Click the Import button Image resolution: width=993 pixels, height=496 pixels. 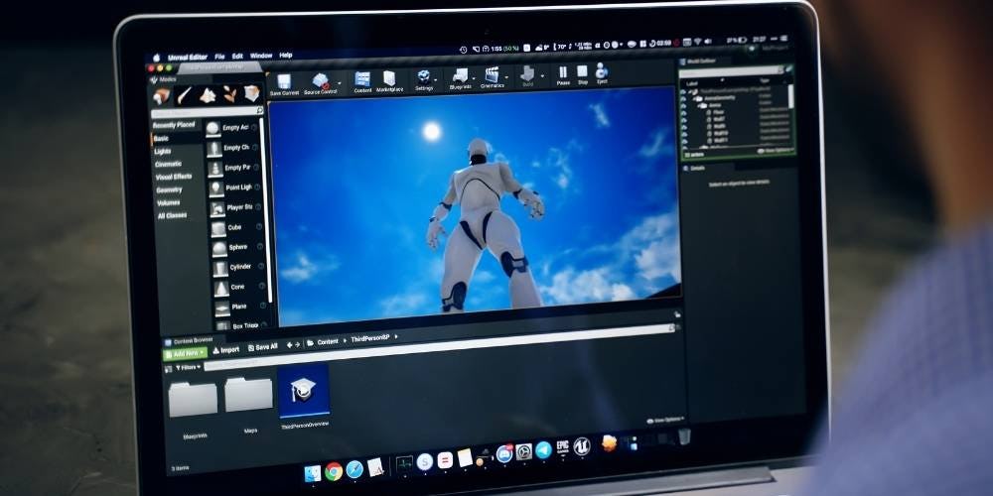pos(226,350)
